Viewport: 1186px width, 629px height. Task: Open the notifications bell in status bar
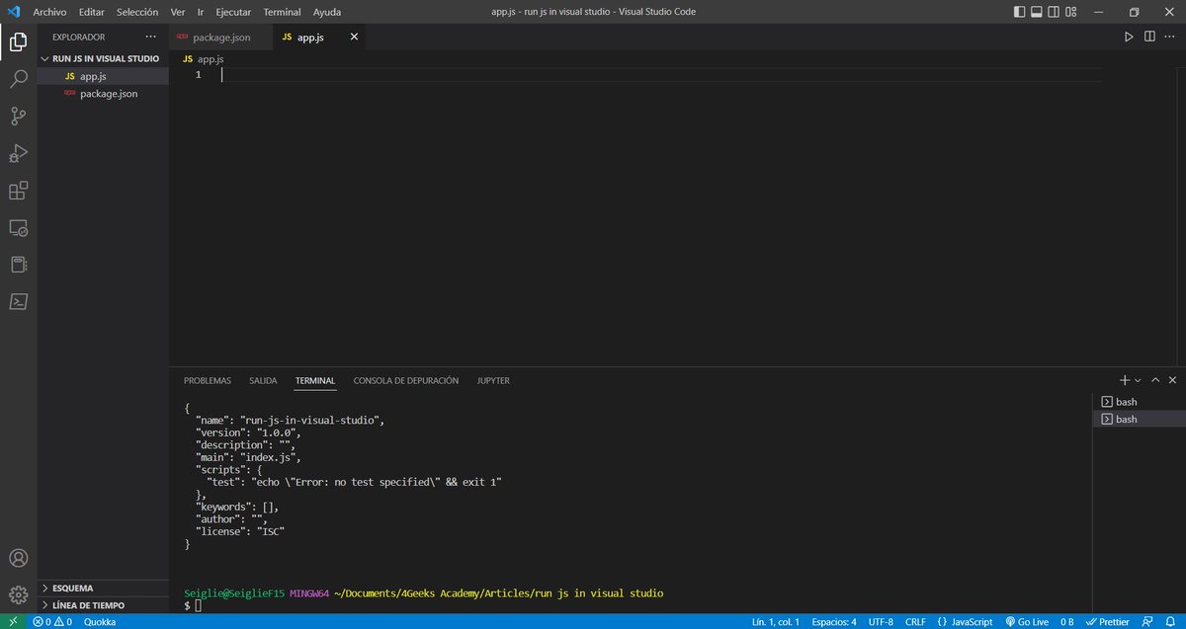pyautogui.click(x=1171, y=622)
